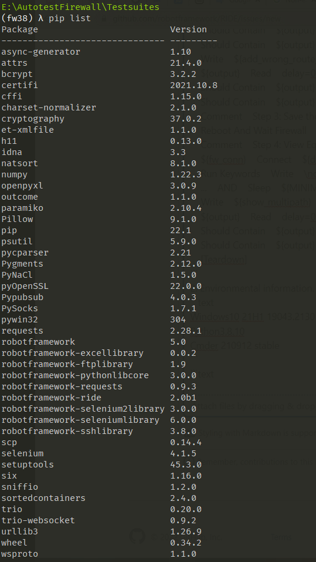The height and width of the screenshot is (562, 316).
Task: Select robotframework-ftplibrary package name
Action: (67, 364)
